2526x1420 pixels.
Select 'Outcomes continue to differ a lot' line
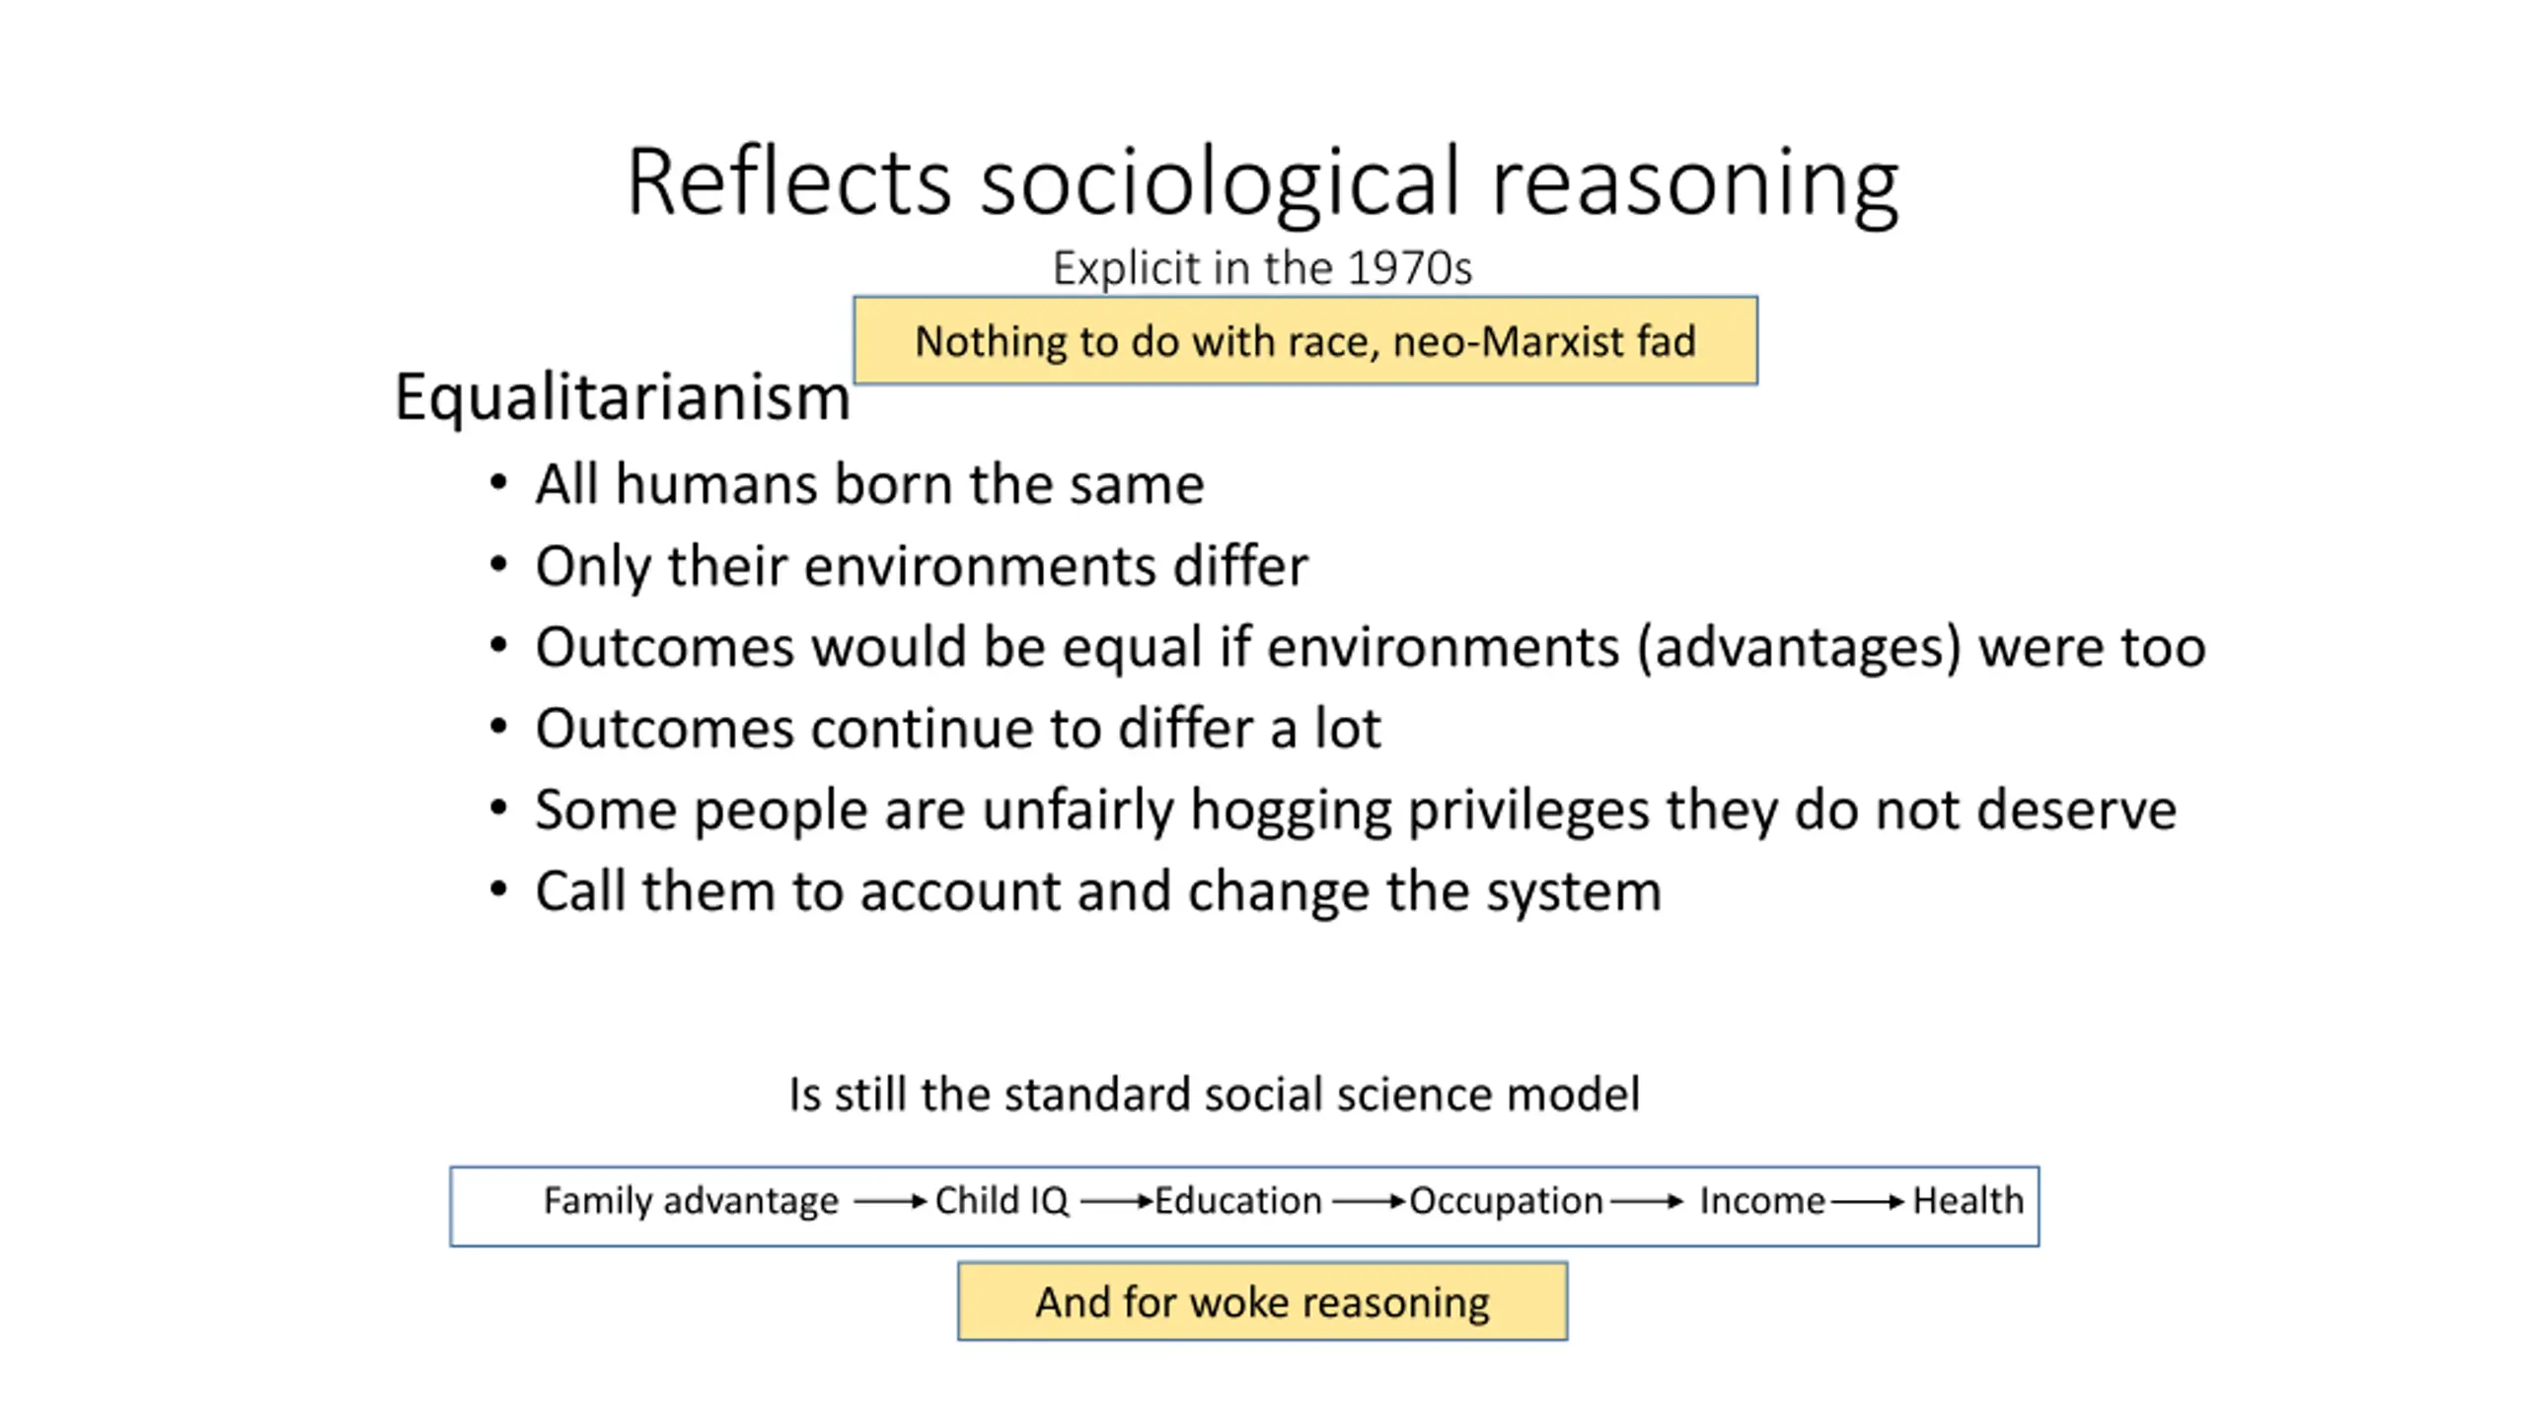point(958,729)
